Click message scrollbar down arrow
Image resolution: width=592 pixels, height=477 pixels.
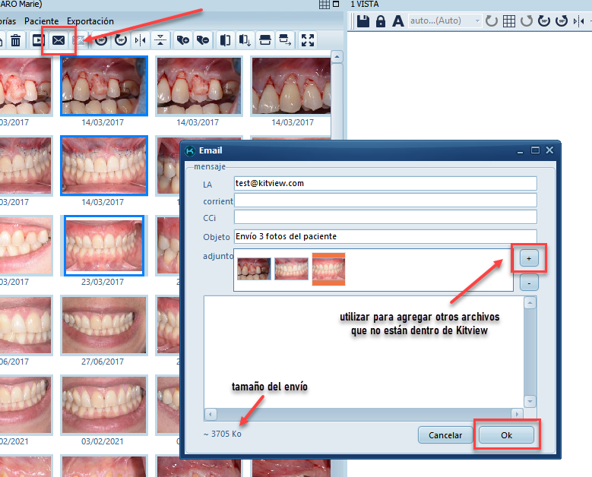pos(530,401)
